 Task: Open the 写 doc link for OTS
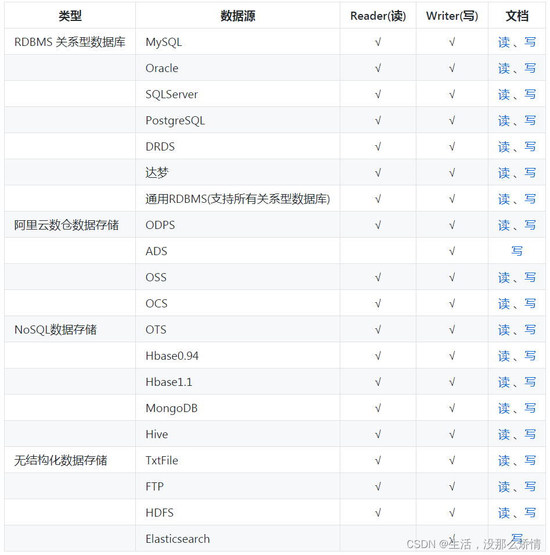click(530, 330)
